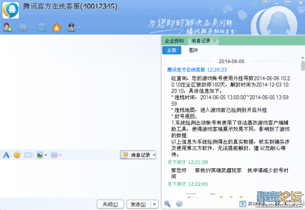Click sender name 腾讯官方在线客服 12:20:23
The height and width of the screenshot is (210, 305).
tap(197, 70)
